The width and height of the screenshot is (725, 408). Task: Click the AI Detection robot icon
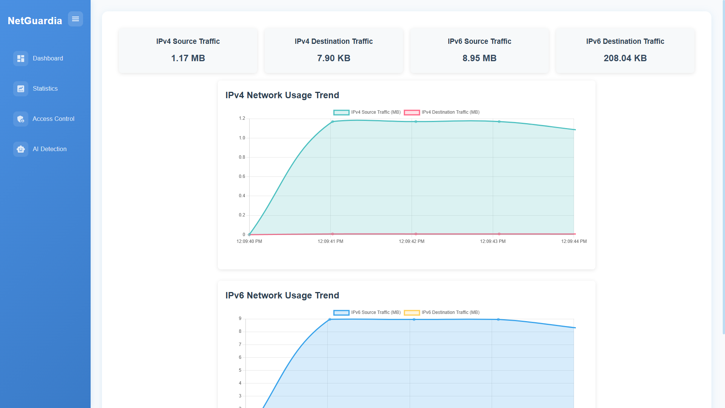pos(21,149)
